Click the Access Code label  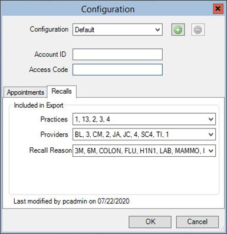(x=48, y=70)
